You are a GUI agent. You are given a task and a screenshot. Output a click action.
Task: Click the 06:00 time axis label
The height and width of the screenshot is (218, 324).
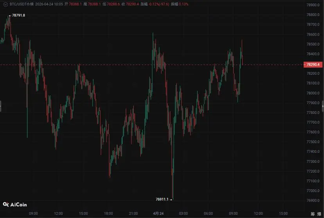(x=208, y=213)
